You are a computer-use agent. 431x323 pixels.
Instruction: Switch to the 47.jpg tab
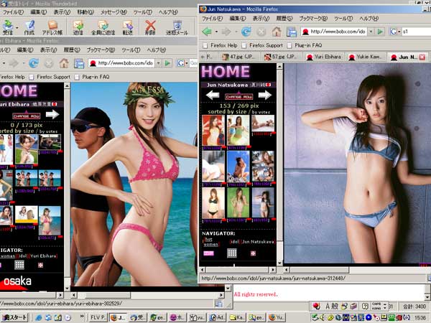(x=239, y=57)
